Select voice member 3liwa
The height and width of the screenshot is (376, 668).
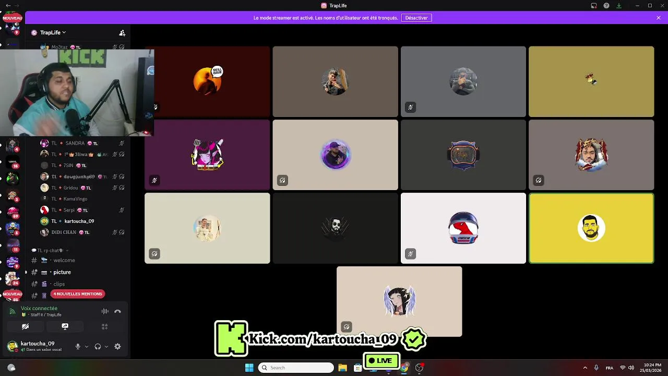82,154
